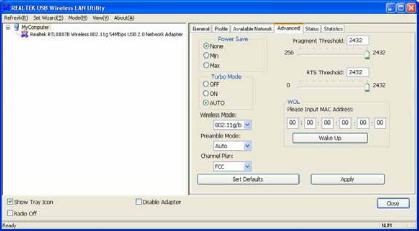Select Power Save Max option
The height and width of the screenshot is (231, 419).
click(x=206, y=65)
